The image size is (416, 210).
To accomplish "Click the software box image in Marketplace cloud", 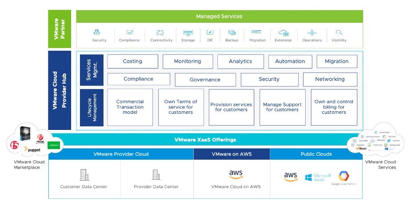I will click(x=25, y=133).
